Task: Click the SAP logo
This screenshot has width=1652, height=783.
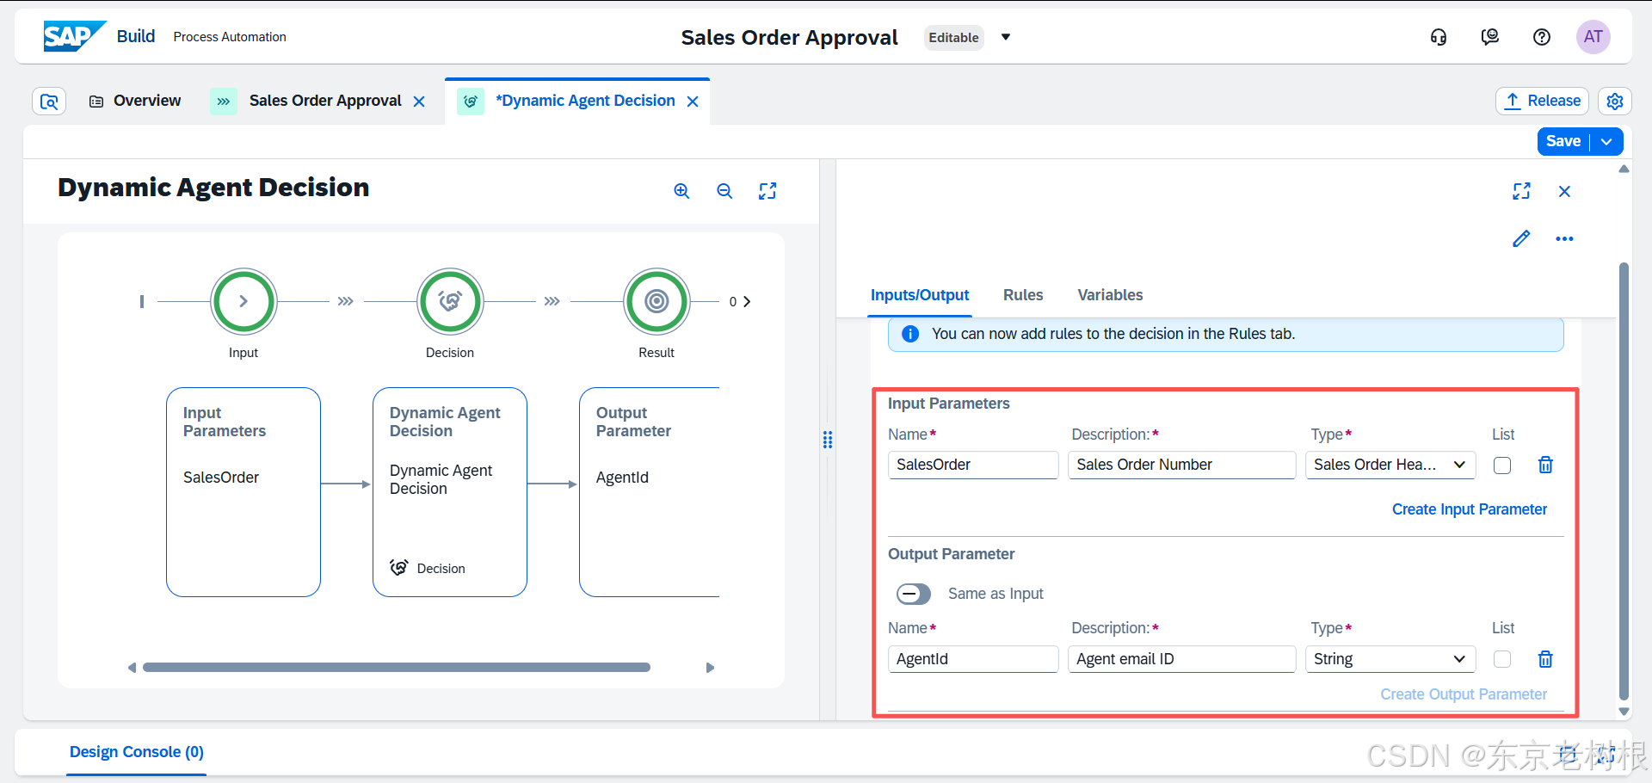Action: point(75,36)
